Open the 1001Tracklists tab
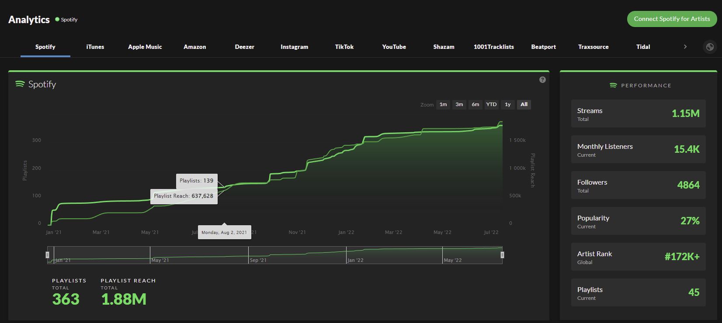The image size is (722, 323). [x=494, y=47]
